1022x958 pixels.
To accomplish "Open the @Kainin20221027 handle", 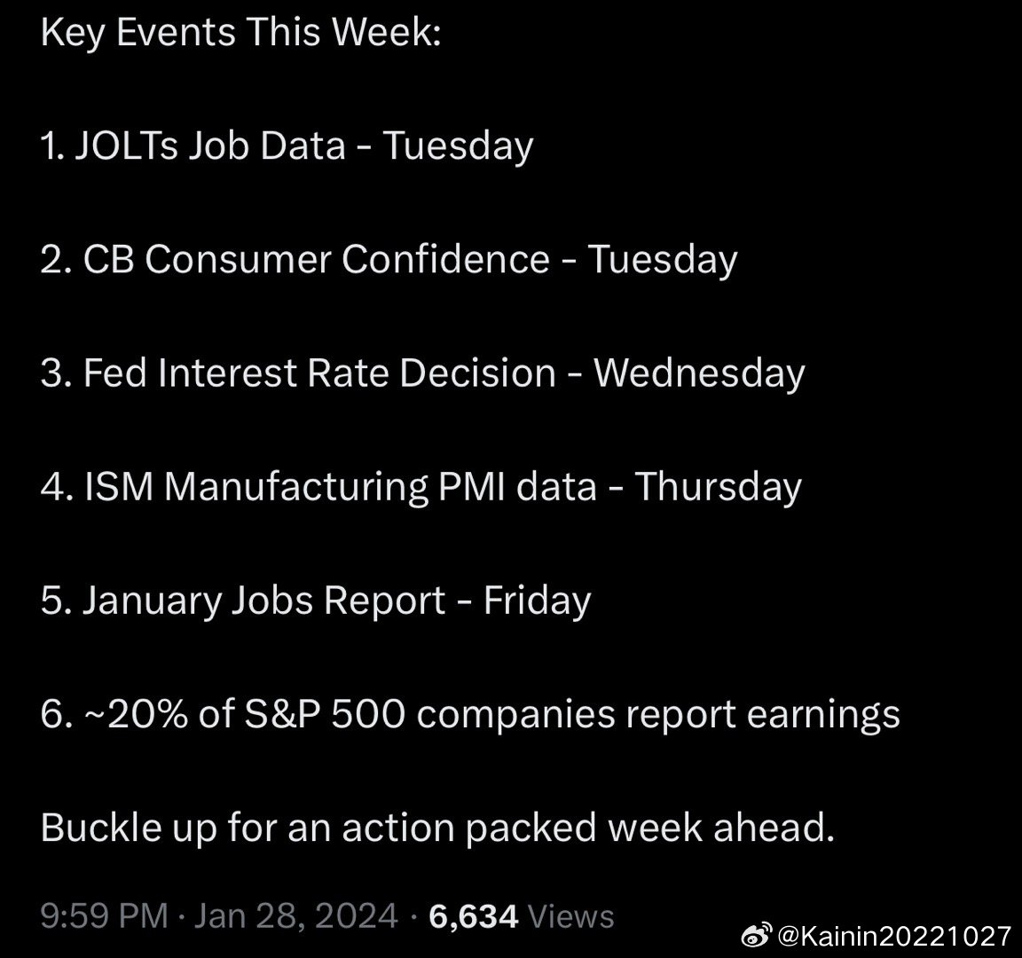I will tap(894, 937).
